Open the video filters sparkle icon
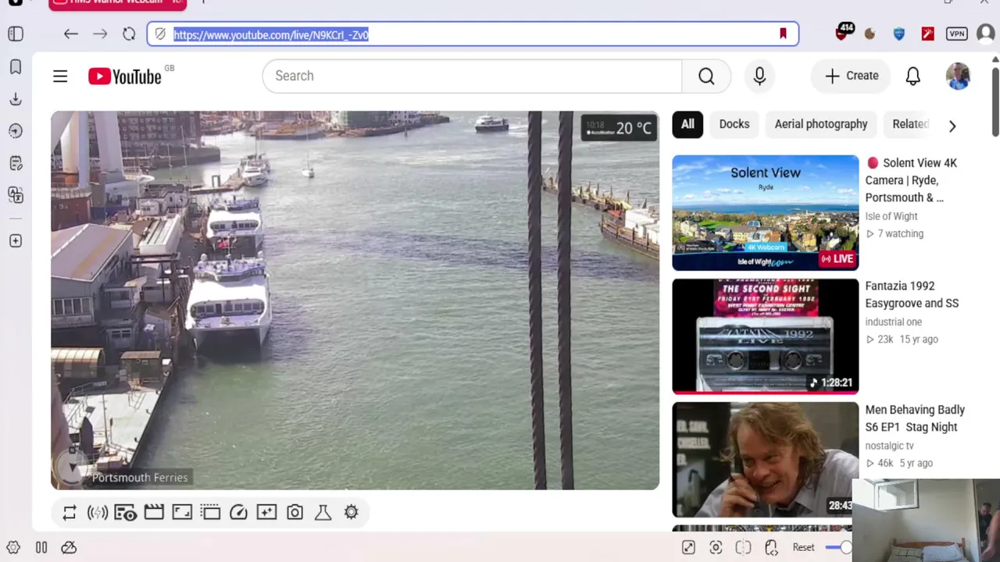 [266, 512]
